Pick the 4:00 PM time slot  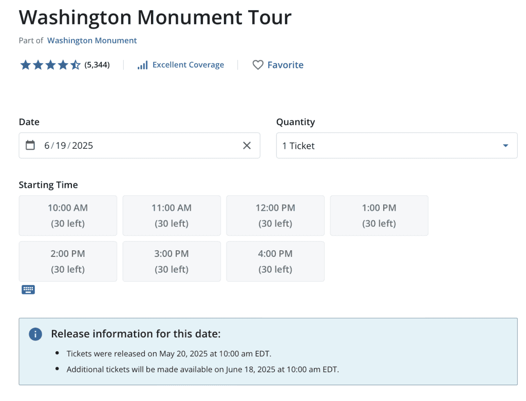pos(275,261)
